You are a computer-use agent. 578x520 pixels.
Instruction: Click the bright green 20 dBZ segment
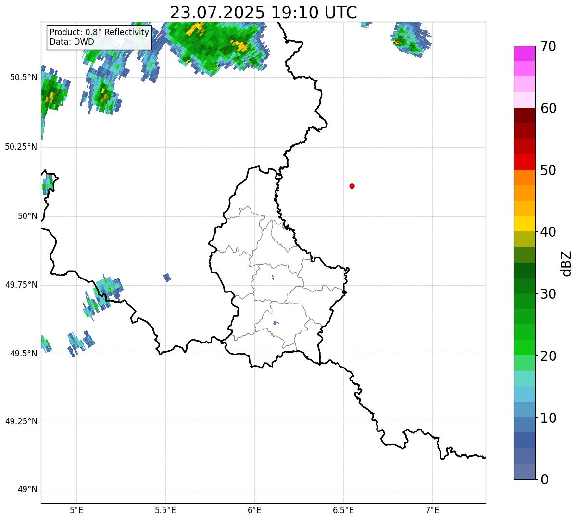tap(524, 347)
